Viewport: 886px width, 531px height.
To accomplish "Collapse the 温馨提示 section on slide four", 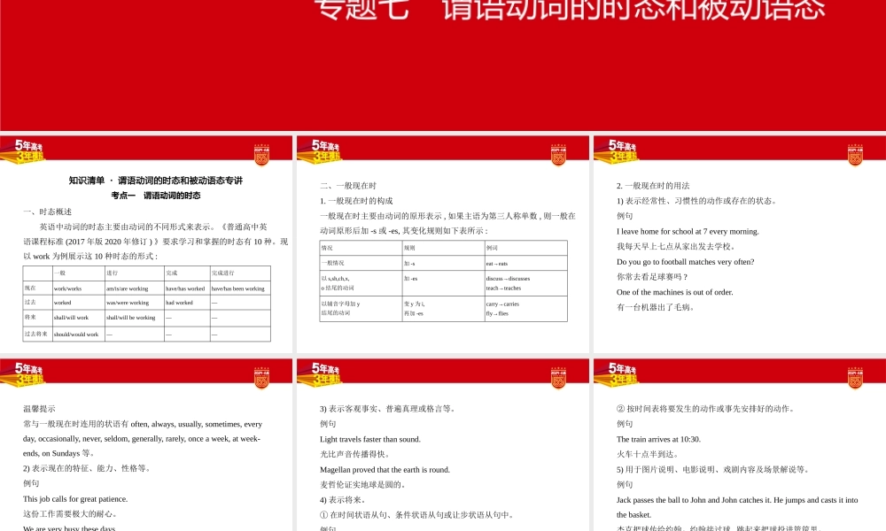I will point(43,409).
